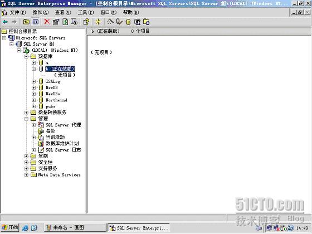312x234 pixels.
Task: Click SQL Server Service Manager tray icon
Action: coord(283,228)
